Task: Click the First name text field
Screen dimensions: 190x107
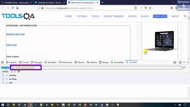Action: click(34, 57)
